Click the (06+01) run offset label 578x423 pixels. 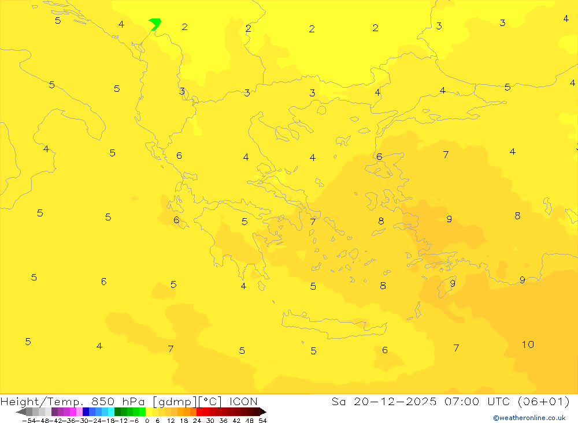click(x=544, y=401)
